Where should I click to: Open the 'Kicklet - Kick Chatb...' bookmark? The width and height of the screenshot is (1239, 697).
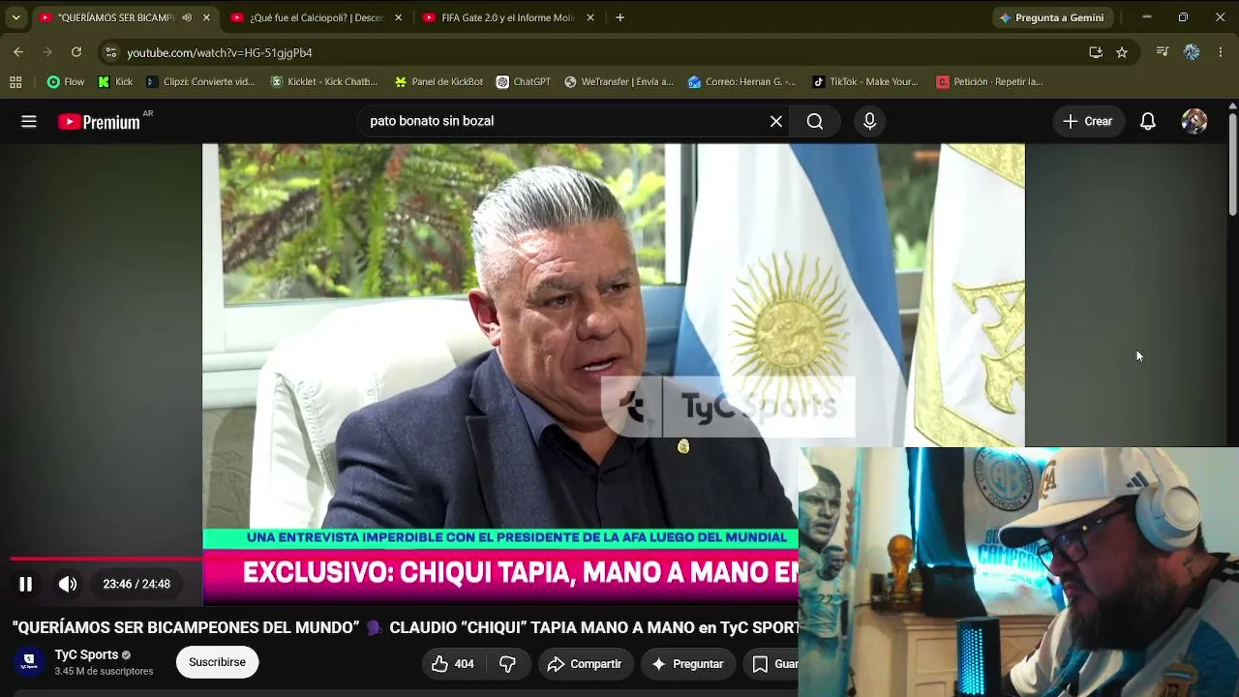tap(324, 82)
